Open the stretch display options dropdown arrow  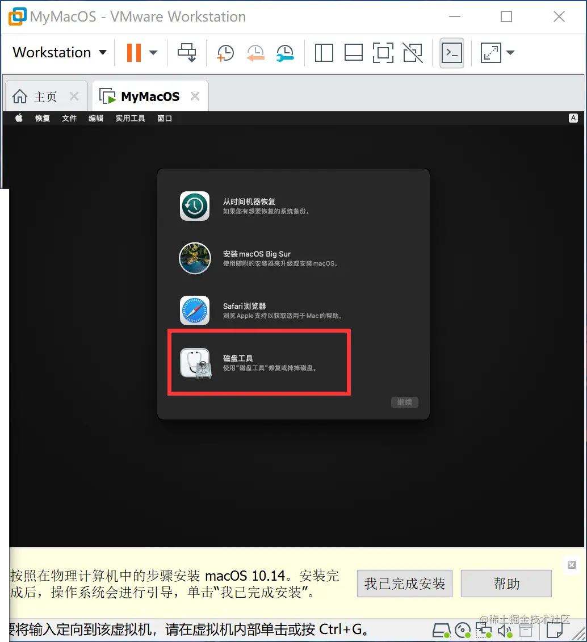coord(510,53)
